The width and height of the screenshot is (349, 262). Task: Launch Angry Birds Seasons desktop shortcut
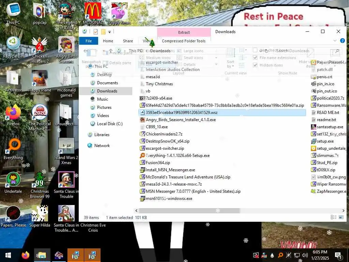click(x=66, y=50)
